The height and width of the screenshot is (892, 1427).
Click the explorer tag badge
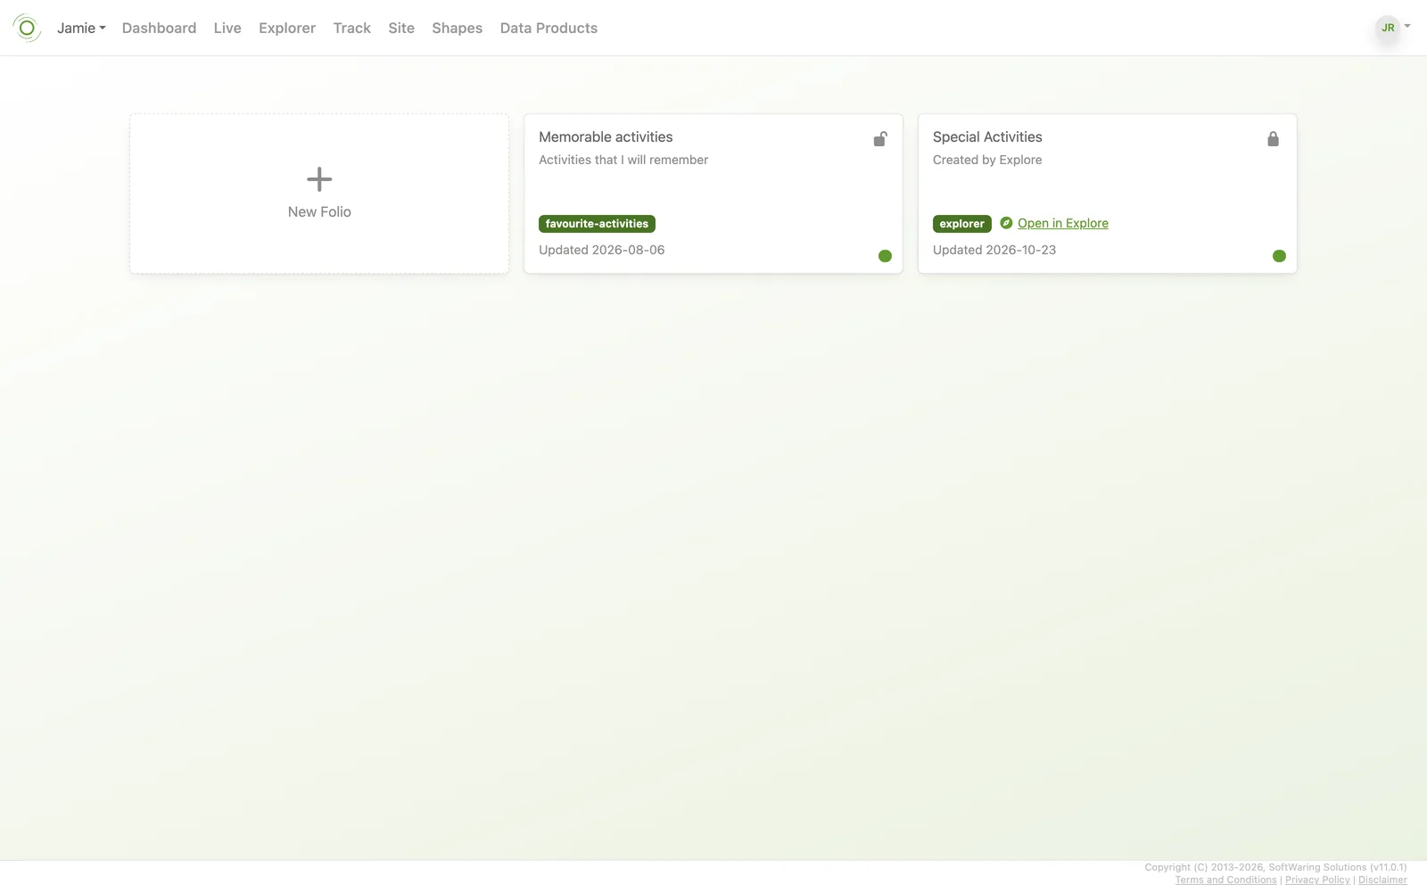[x=961, y=224]
